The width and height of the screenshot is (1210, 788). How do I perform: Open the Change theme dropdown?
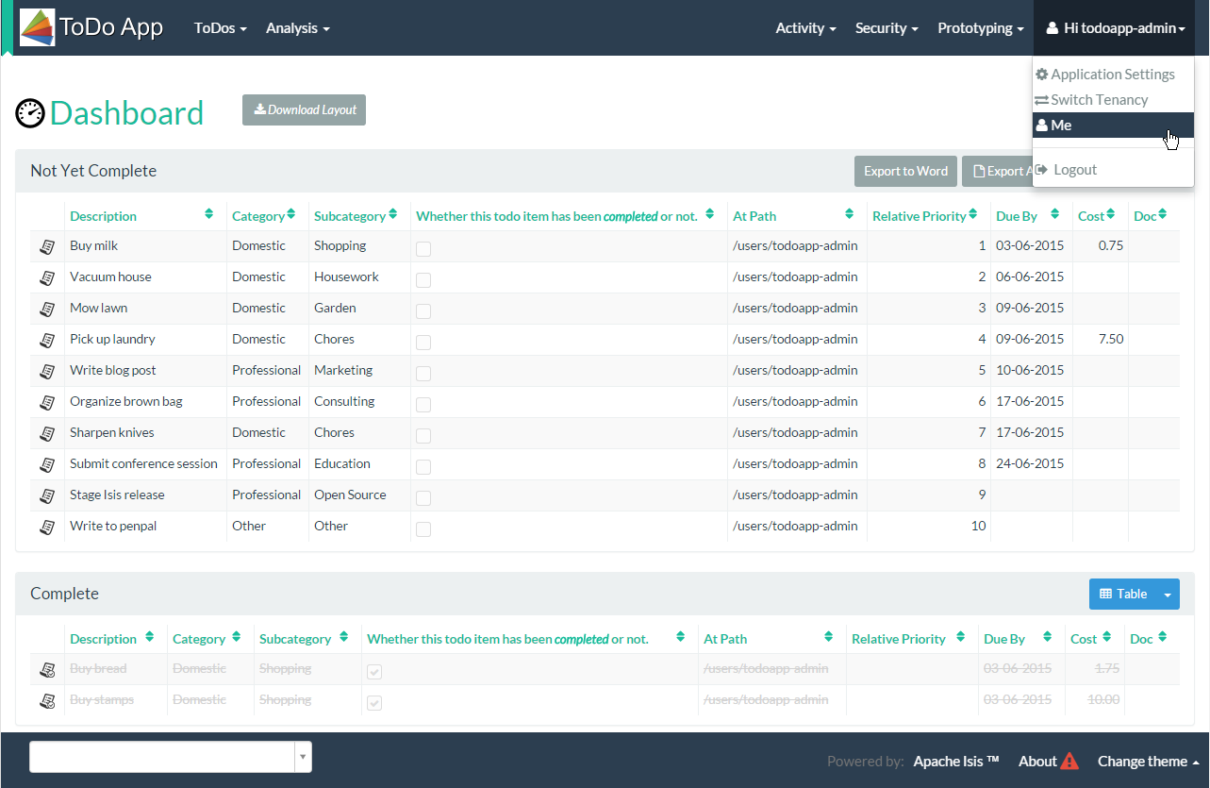point(1148,762)
